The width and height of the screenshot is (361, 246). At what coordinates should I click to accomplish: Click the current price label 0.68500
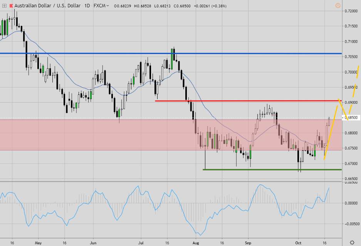tap(351, 118)
